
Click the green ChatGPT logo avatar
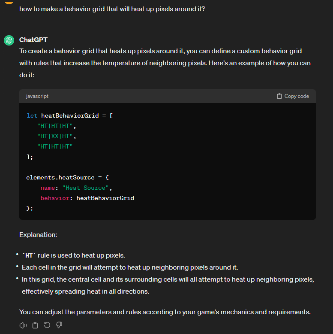9,40
